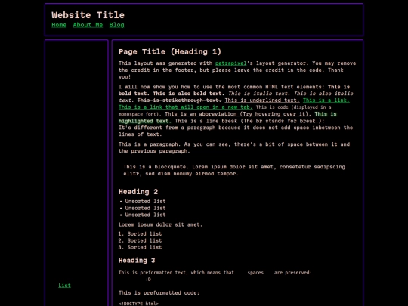Image resolution: width=408 pixels, height=306 pixels.
Task: Click 'Lorem ipsum dolor sit amet.' paragraph
Action: 160,224
